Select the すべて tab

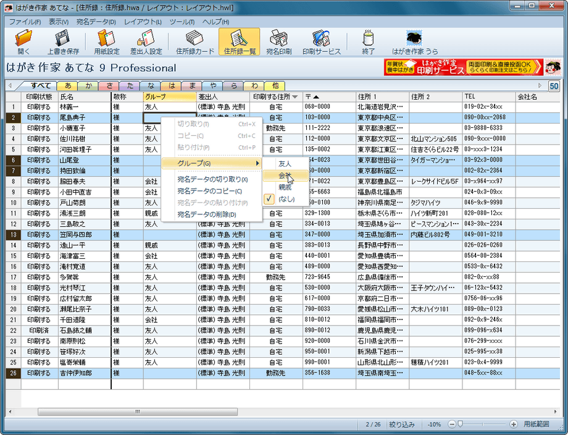[40, 85]
